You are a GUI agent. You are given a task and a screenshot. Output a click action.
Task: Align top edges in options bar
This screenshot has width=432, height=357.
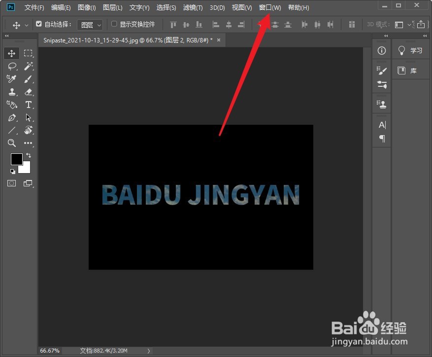173,25
